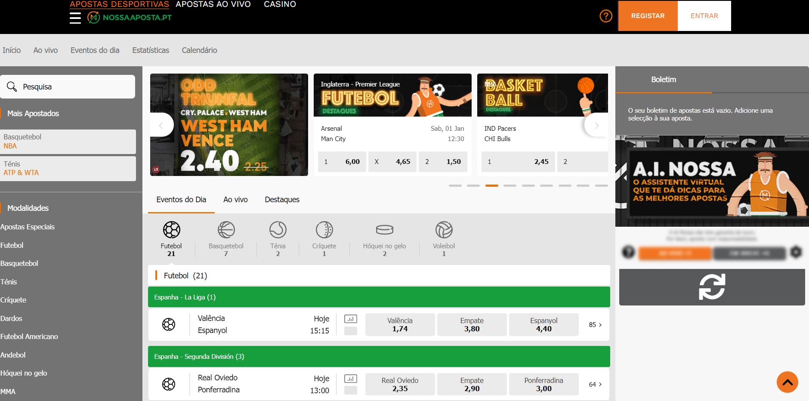The width and height of the screenshot is (809, 401).
Task: Open the West Ham odd triunfal banner
Action: coord(229,125)
